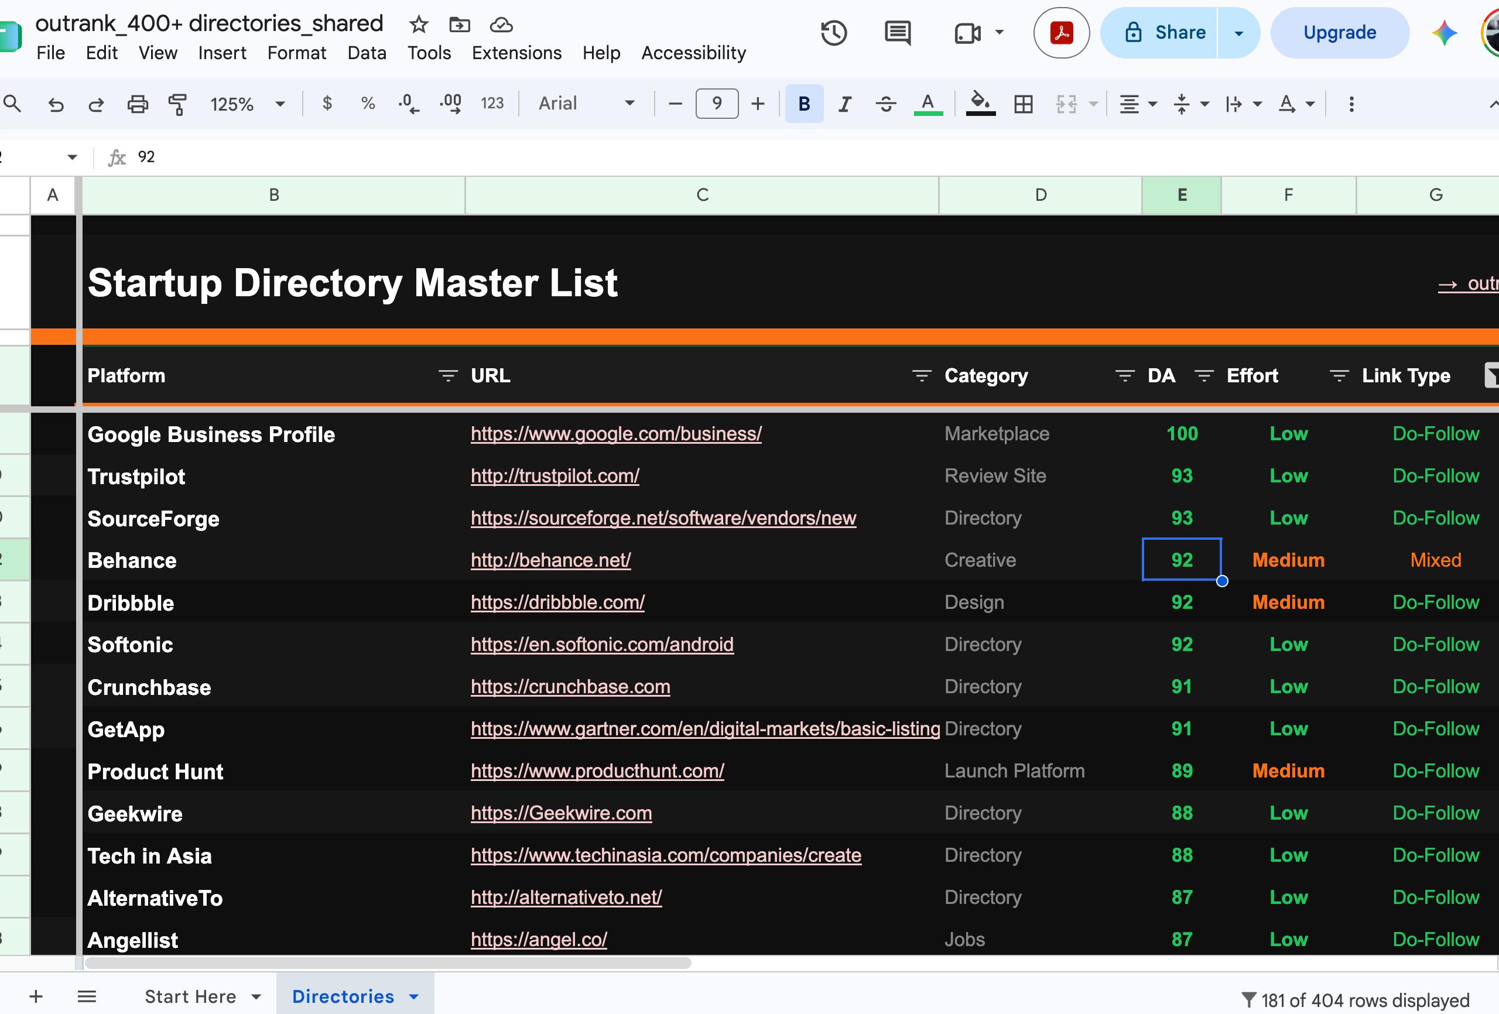Open the Format menu

(x=297, y=53)
